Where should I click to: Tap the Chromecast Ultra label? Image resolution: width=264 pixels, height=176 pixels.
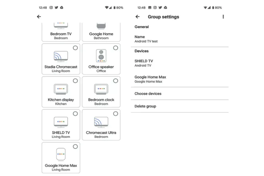[x=101, y=133]
